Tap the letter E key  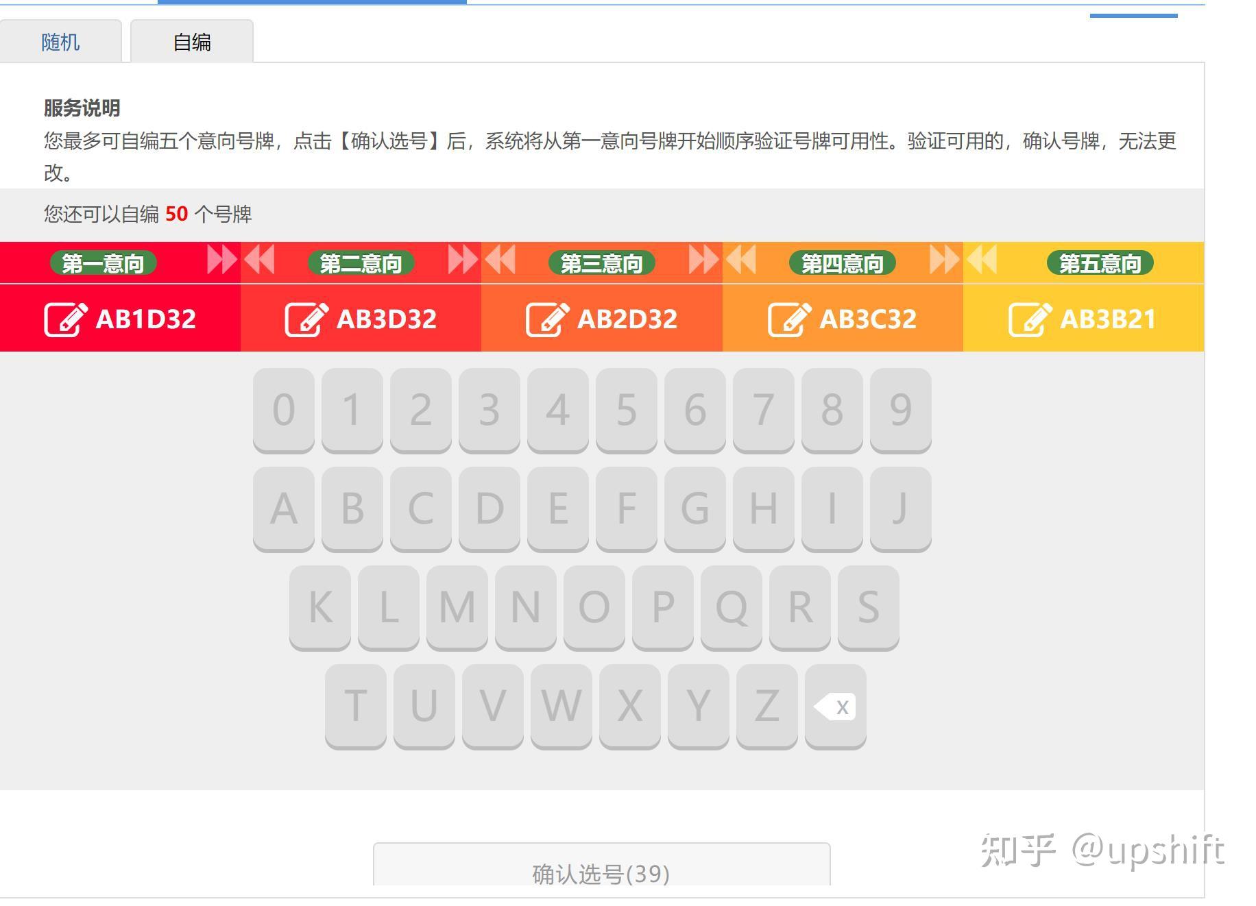(x=558, y=509)
